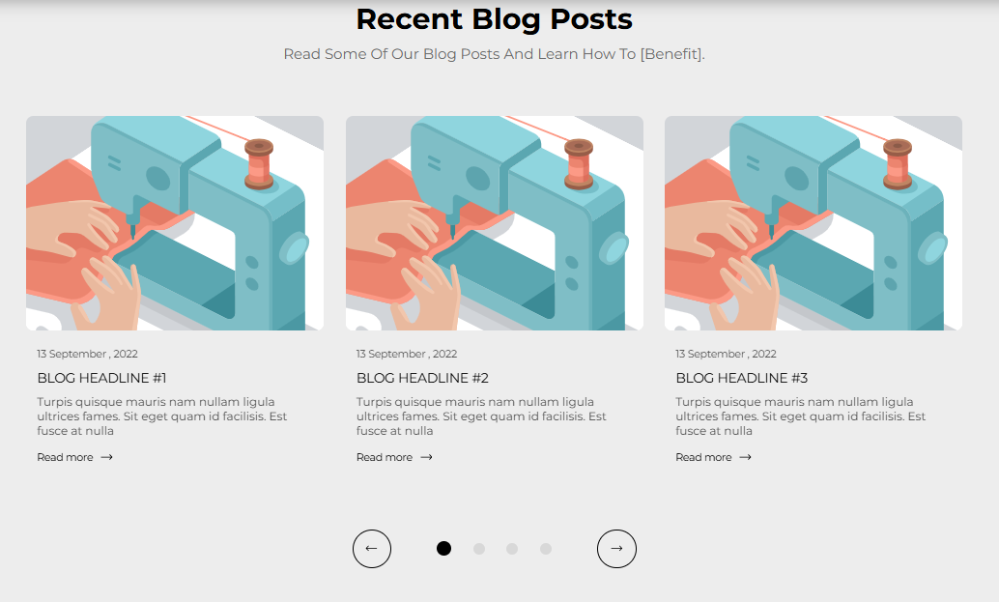The height and width of the screenshot is (602, 999).
Task: Click the second post sewing machine image
Action: pyautogui.click(x=495, y=223)
